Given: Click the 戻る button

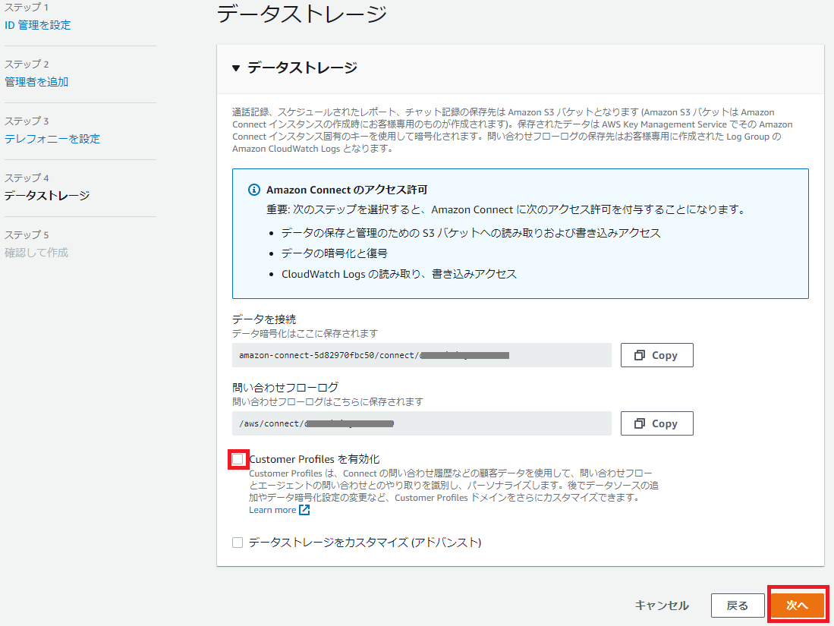Looking at the screenshot, I should tap(737, 606).
